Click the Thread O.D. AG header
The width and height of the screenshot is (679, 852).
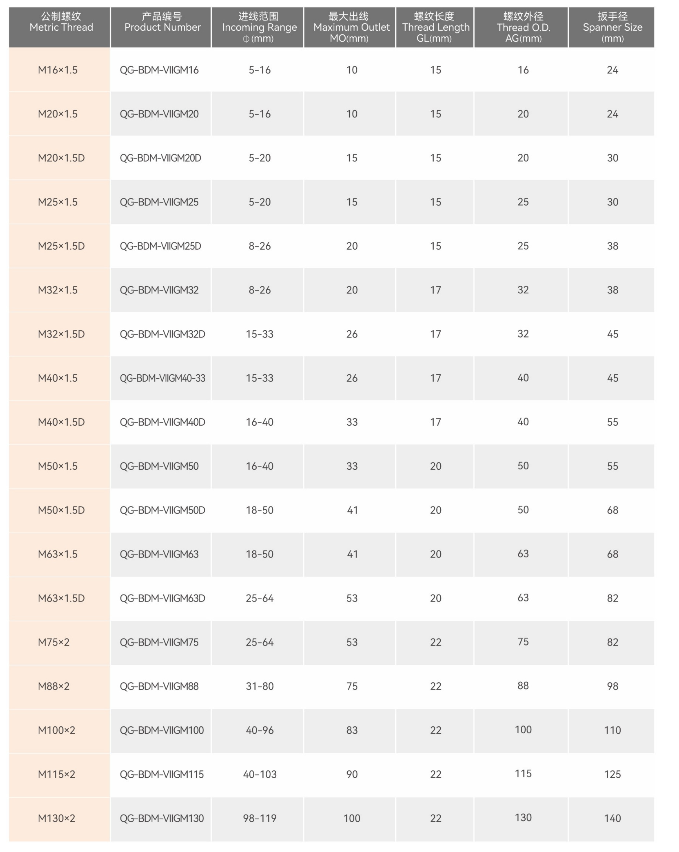(x=523, y=27)
